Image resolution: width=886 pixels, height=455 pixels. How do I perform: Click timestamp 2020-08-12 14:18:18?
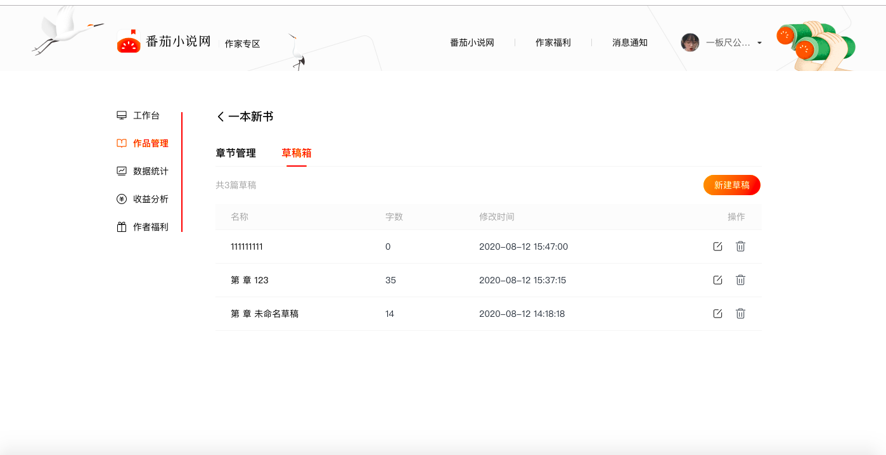click(x=522, y=314)
